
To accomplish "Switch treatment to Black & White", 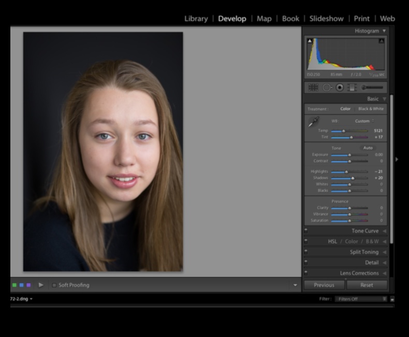I will (x=371, y=109).
